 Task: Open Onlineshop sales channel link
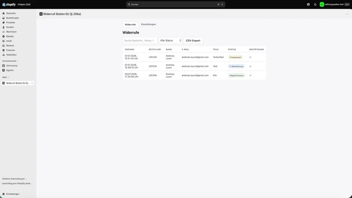click(12, 66)
